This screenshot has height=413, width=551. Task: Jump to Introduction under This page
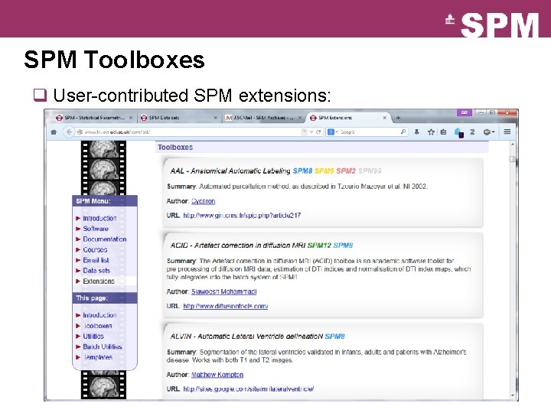pyautogui.click(x=99, y=315)
